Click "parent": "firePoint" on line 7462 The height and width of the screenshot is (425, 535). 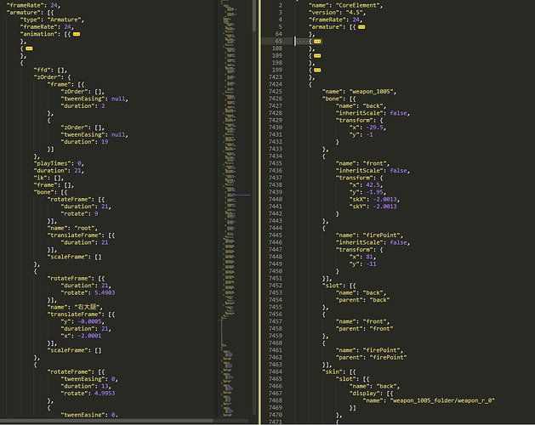coord(371,357)
